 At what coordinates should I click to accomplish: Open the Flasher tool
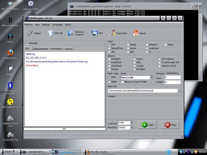(34, 33)
